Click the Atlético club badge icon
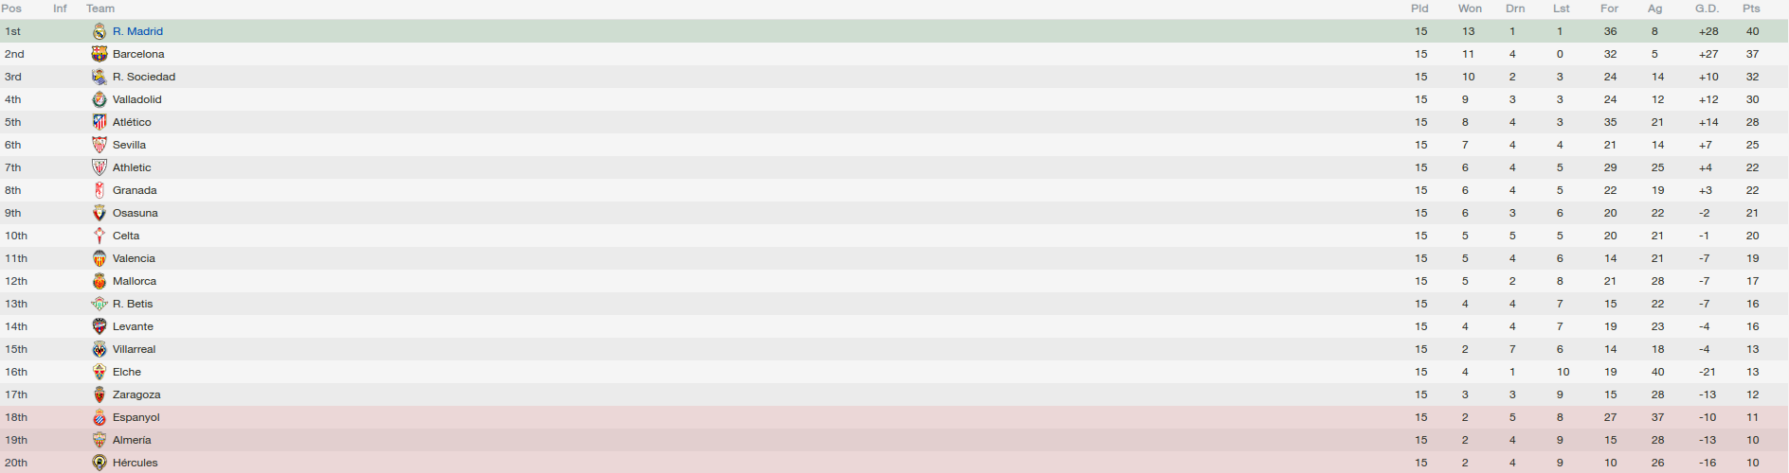This screenshot has width=1789, height=473. coord(99,122)
